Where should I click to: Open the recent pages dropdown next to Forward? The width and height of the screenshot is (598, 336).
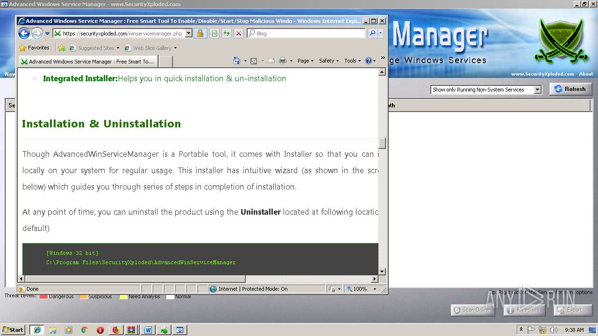[47, 34]
